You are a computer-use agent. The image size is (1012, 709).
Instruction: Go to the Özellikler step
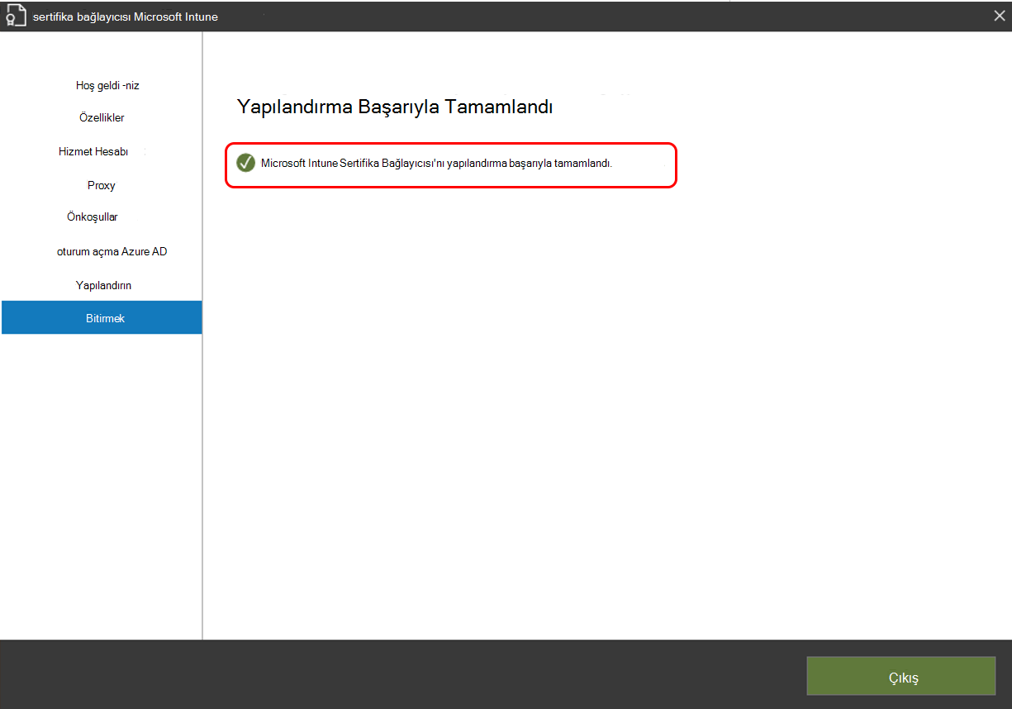coord(102,118)
